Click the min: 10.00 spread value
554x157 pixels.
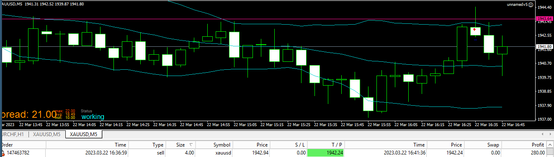tap(65, 118)
